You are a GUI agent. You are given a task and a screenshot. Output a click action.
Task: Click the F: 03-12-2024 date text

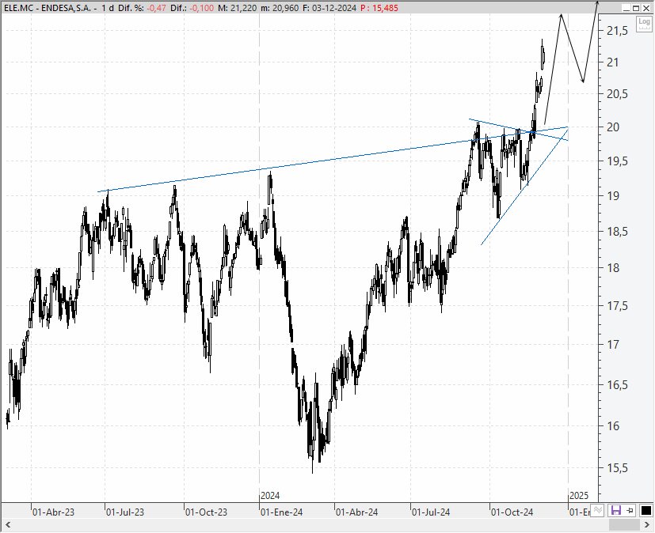coord(329,8)
